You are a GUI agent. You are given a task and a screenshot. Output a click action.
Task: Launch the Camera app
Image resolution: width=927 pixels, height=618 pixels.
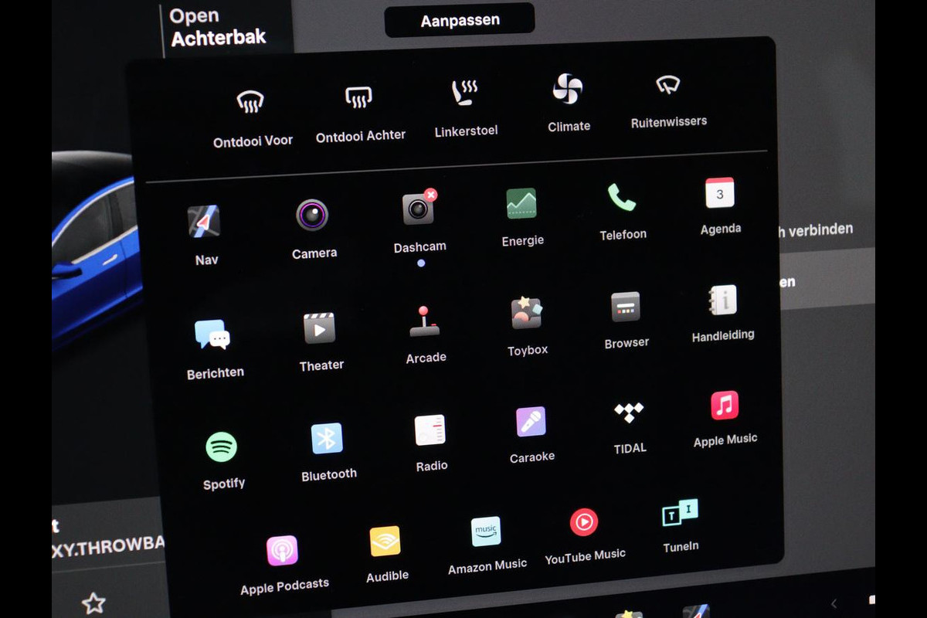(312, 216)
